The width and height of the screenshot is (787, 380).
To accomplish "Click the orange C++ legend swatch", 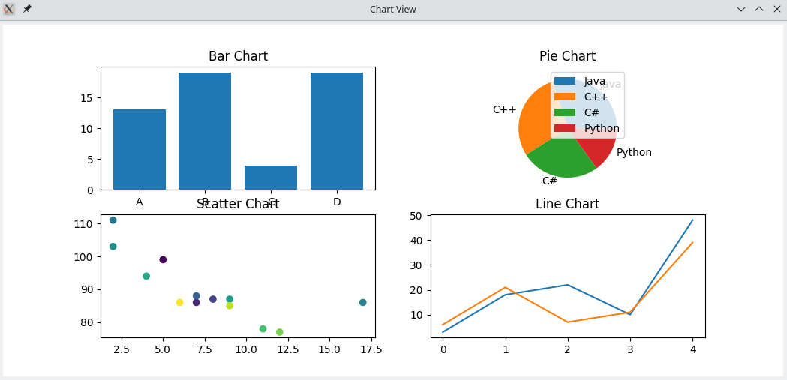I will (x=564, y=97).
